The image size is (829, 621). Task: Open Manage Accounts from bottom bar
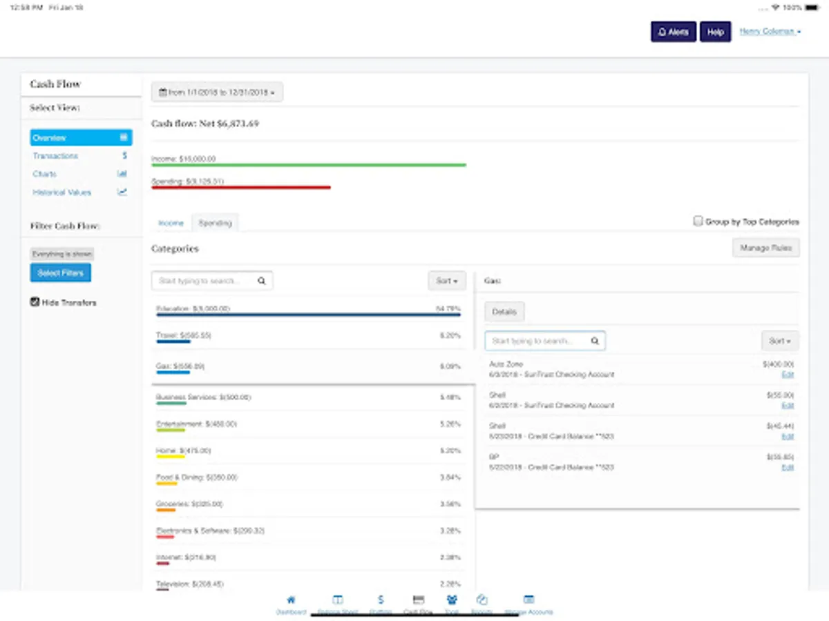click(528, 600)
